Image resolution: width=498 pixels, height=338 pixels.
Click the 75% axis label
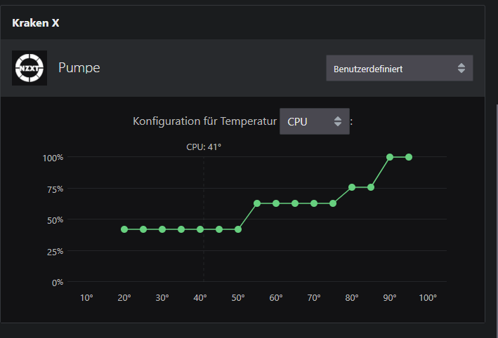[x=55, y=189]
